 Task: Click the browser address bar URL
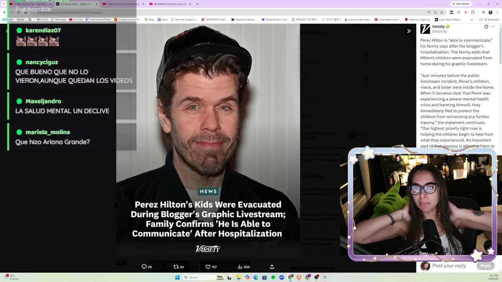(71, 12)
